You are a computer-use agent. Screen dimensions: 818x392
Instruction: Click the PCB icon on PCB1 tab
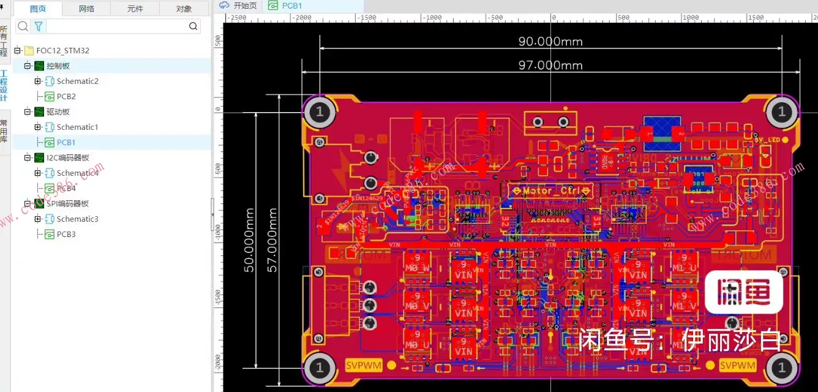coord(273,6)
